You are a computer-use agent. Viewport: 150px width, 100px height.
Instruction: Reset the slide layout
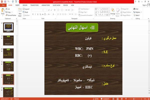[25, 12]
